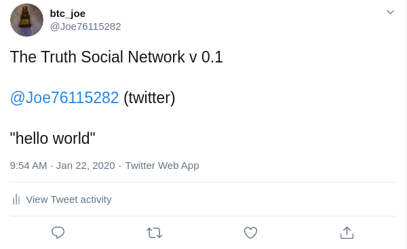Click the word "Truth" in the tweet

(58, 57)
